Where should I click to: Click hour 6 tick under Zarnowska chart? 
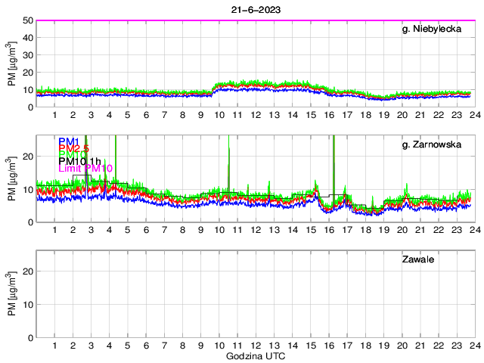[x=146, y=229]
